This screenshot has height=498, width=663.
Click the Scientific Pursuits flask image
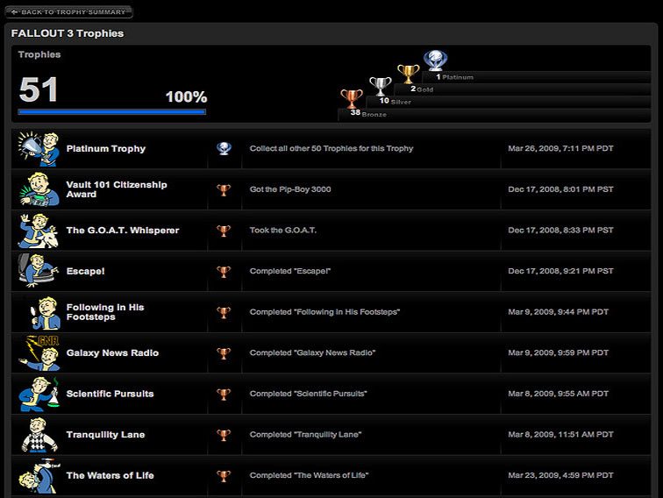click(x=39, y=394)
